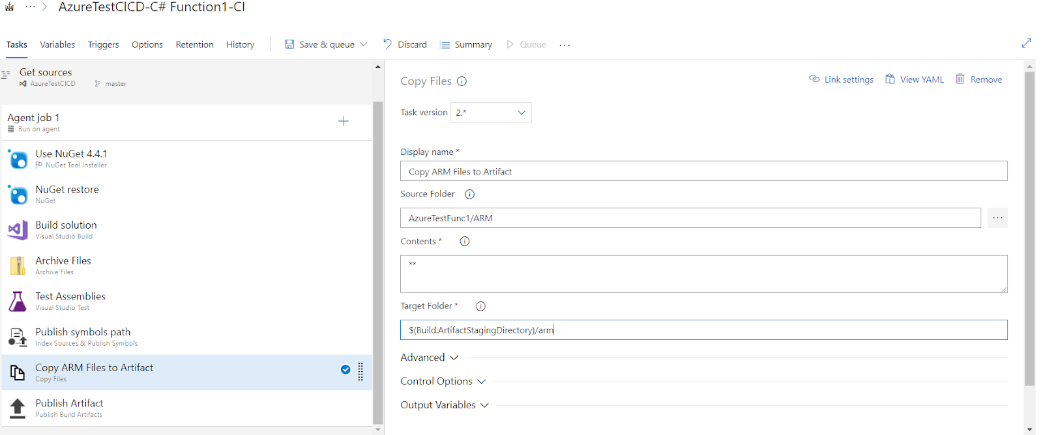Click the Target Folder input field
Screen dimensions: 1043x435
pyautogui.click(x=703, y=330)
